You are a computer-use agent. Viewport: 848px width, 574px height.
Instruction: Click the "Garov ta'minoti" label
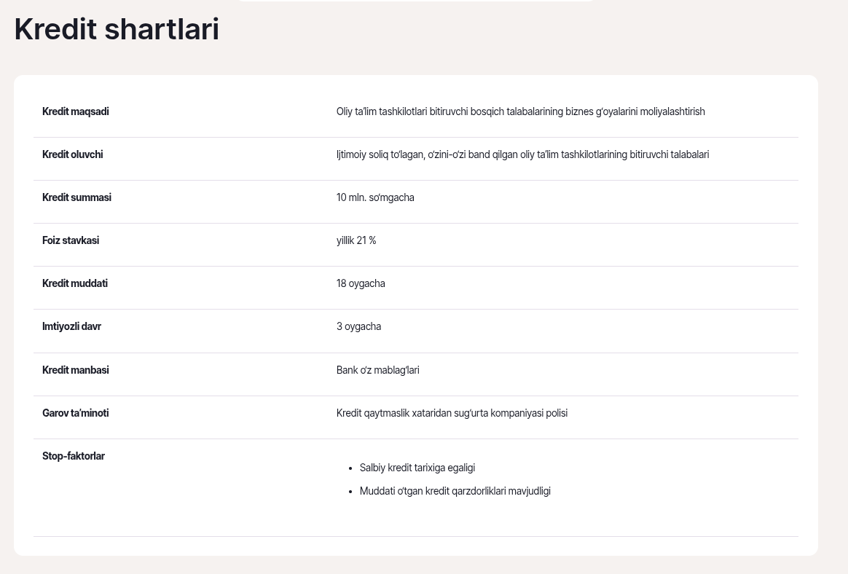[x=76, y=413]
